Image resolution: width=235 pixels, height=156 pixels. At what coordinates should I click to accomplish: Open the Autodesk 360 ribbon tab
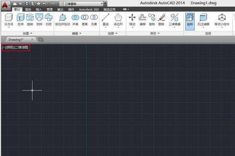coord(89,9)
